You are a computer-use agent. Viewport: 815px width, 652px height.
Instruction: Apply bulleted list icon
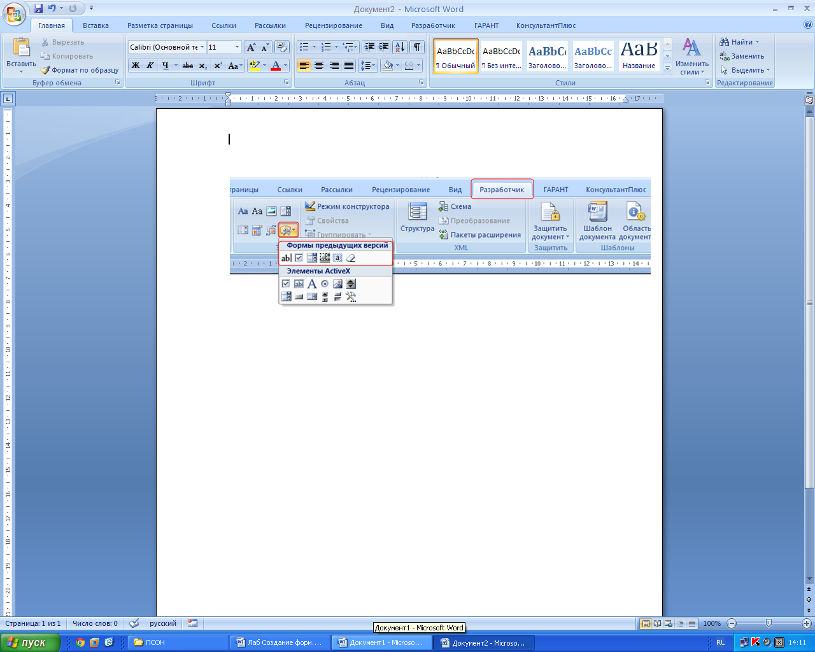coord(304,47)
